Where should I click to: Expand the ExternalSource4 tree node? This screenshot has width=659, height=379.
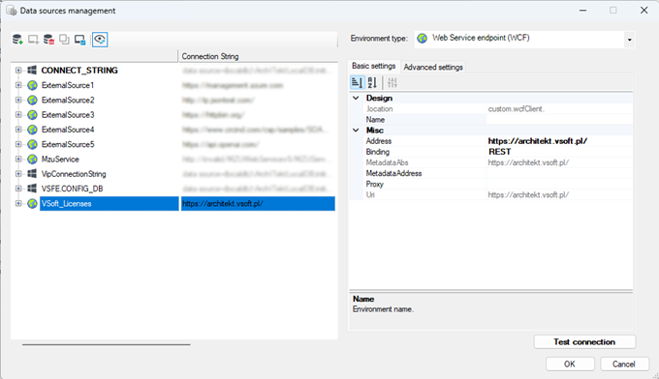(x=18, y=130)
